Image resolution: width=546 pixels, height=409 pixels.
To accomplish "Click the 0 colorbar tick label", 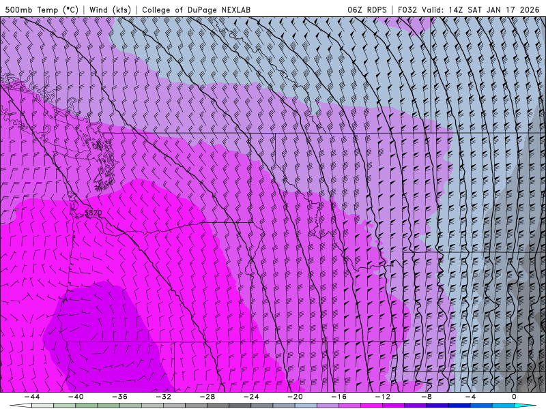I will pos(515,397).
